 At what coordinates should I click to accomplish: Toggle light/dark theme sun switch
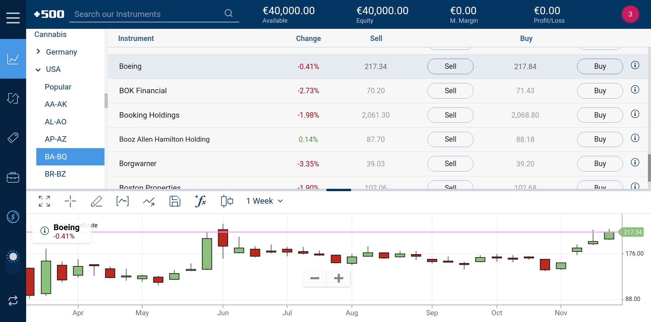pyautogui.click(x=13, y=257)
